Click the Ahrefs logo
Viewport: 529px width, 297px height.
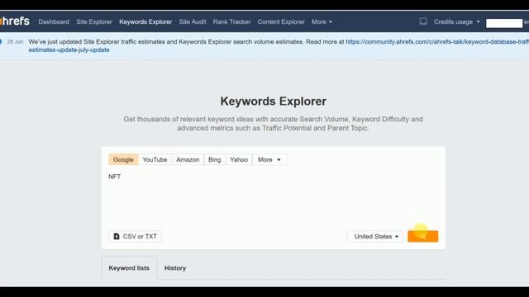click(15, 21)
